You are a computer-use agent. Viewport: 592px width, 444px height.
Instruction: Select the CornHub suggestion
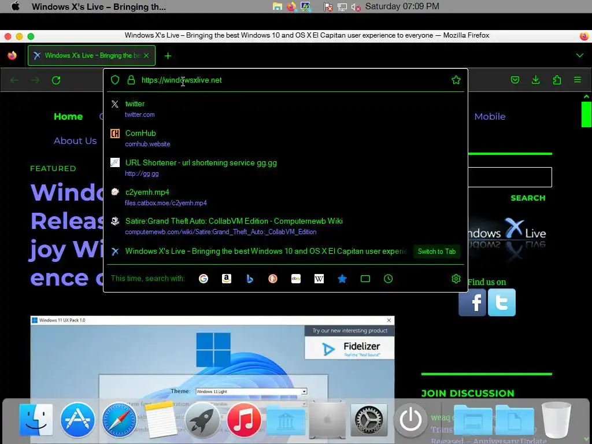[x=286, y=138]
